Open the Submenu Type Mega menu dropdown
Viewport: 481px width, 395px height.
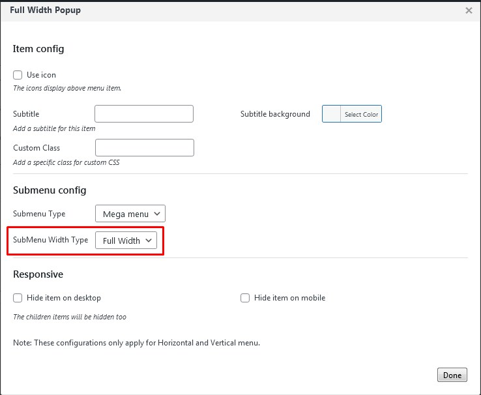pyautogui.click(x=130, y=214)
